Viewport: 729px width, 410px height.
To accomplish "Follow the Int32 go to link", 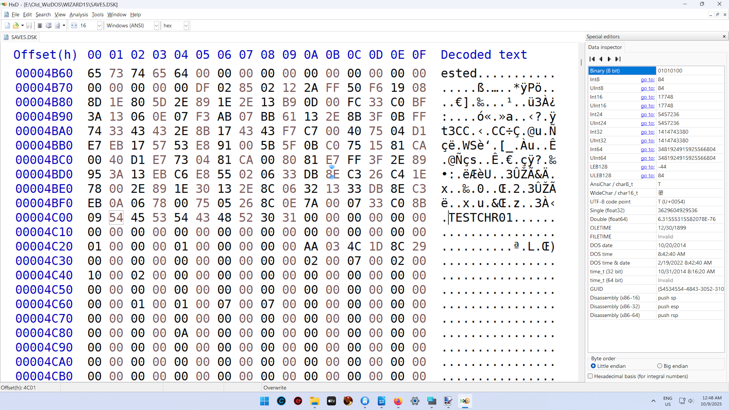I will [647, 132].
